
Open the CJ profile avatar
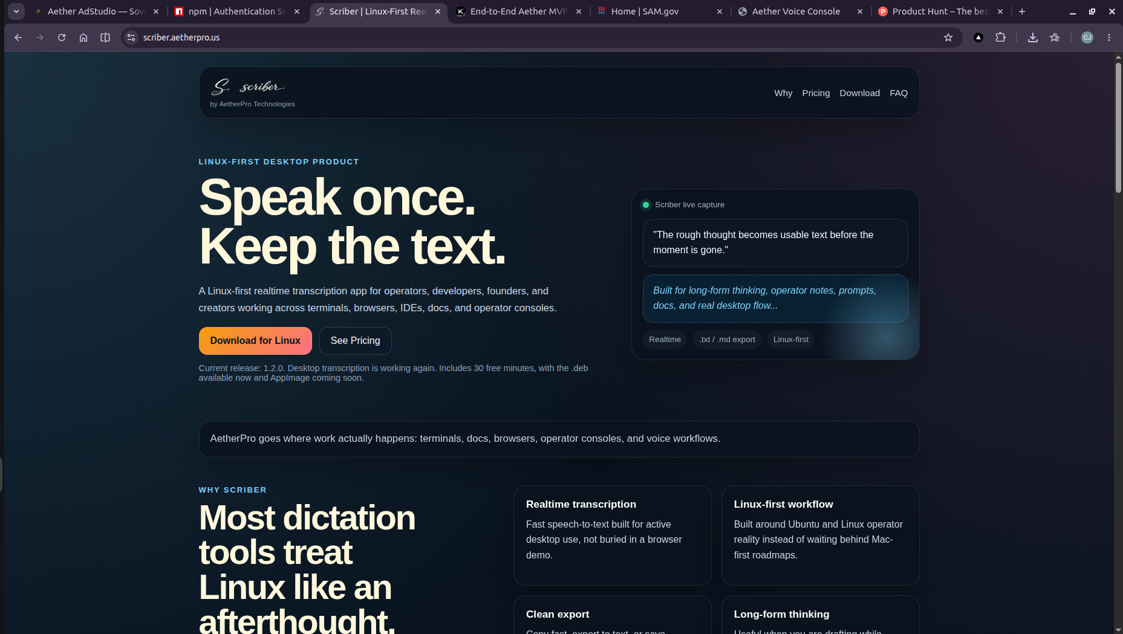[x=1087, y=37]
